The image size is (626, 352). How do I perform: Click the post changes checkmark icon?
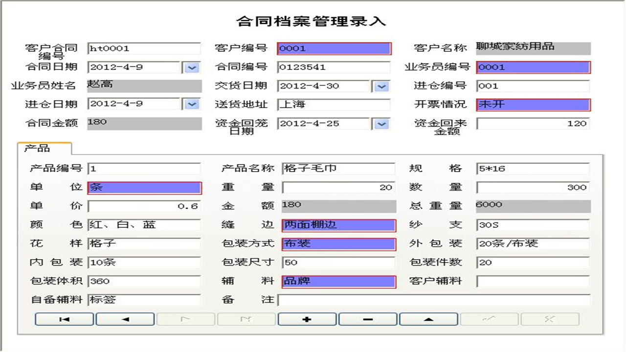[489, 319]
